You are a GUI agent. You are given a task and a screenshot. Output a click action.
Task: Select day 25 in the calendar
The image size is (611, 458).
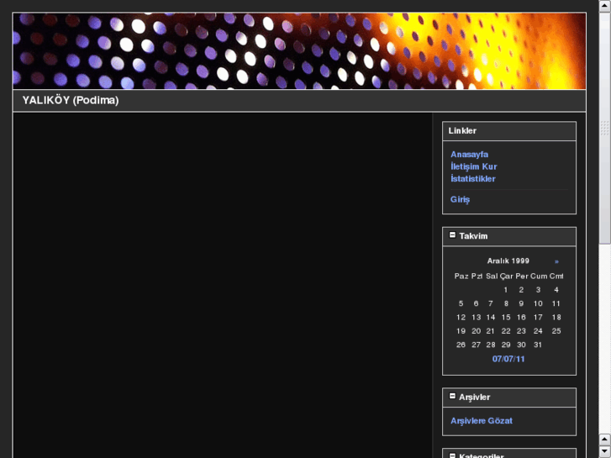point(556,331)
